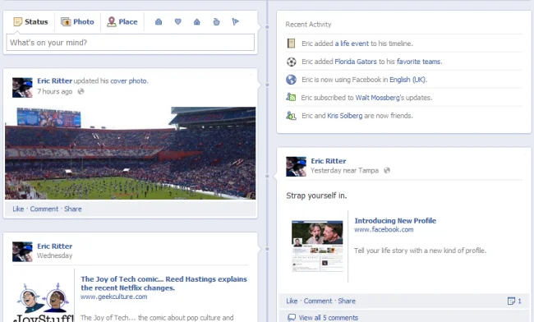Open Eric Ritter name on cover photo post
This screenshot has height=322, width=534.
click(54, 81)
